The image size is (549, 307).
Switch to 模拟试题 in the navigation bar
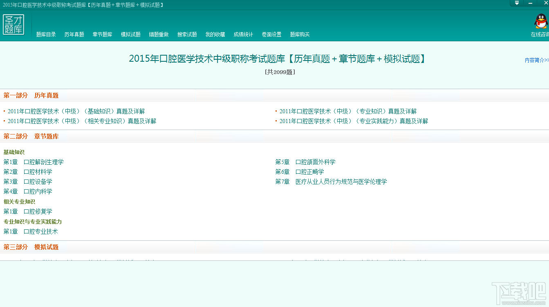(131, 35)
